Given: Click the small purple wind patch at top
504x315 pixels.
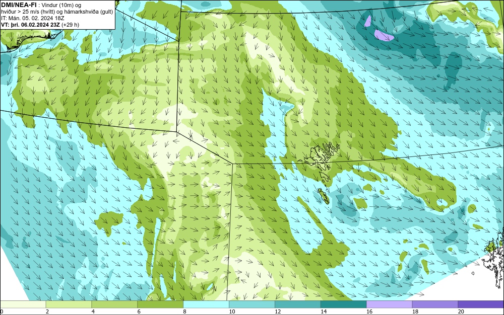Looking at the screenshot, I should coord(368,21).
